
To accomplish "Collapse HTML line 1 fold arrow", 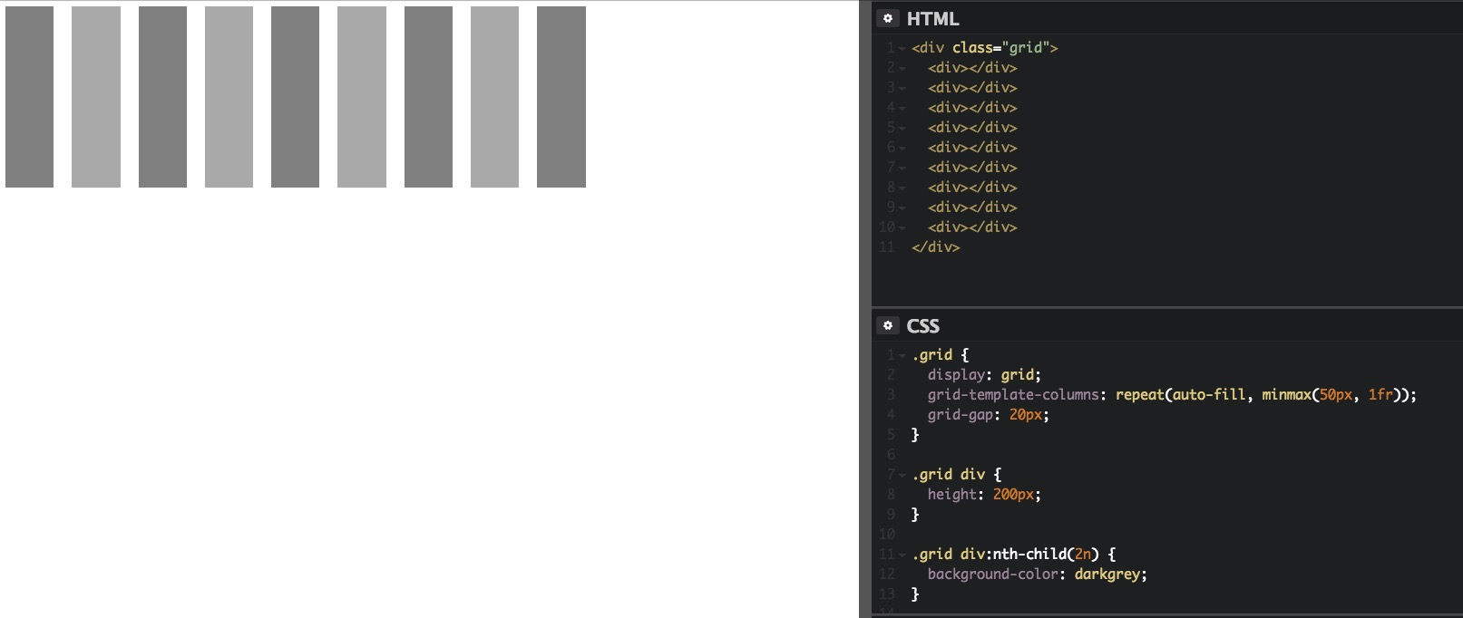I will coord(902,48).
